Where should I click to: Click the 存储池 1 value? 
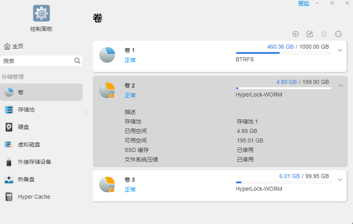(248, 121)
